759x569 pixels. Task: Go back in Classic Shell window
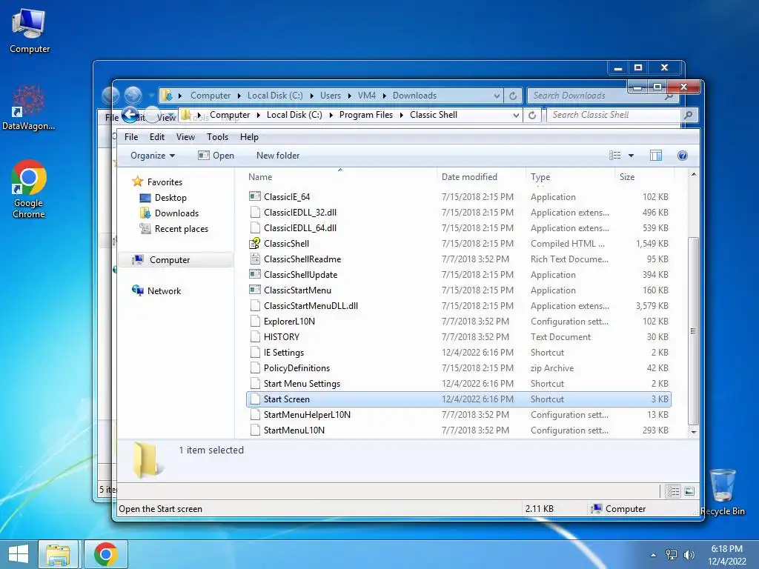tap(130, 115)
